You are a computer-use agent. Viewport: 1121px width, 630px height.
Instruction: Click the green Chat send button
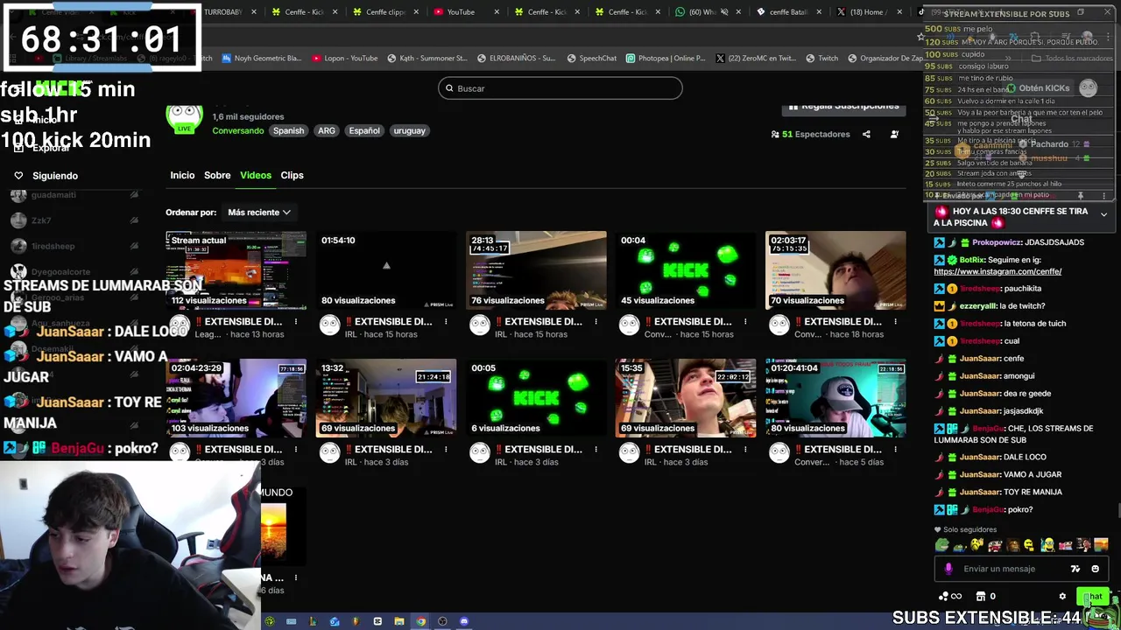point(1095,596)
